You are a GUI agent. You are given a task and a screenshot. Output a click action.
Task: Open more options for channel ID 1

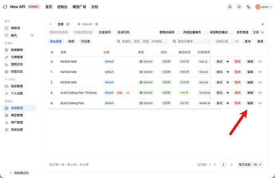[x=260, y=72]
